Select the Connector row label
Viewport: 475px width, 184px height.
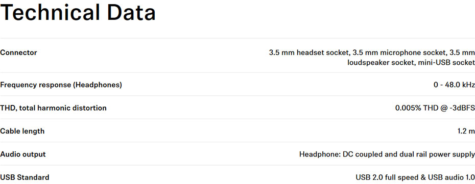(x=18, y=52)
